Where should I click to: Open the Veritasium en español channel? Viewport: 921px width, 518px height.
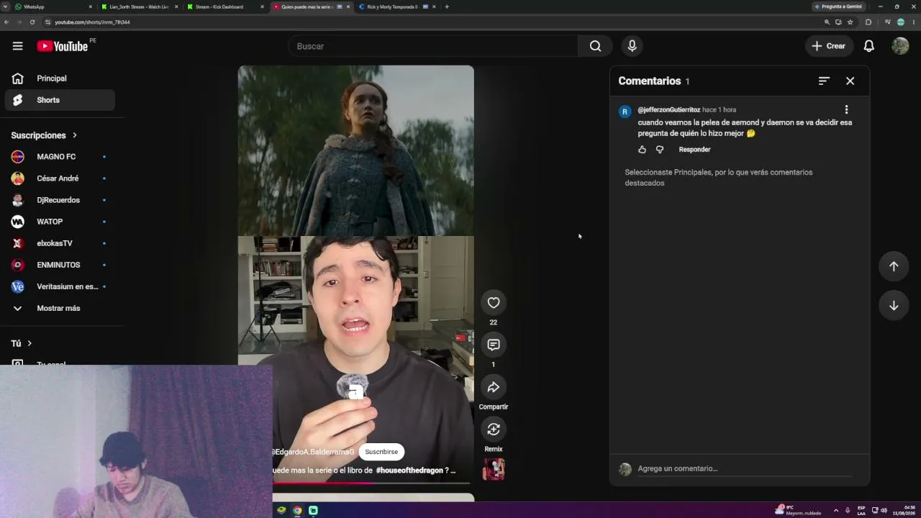click(60, 286)
